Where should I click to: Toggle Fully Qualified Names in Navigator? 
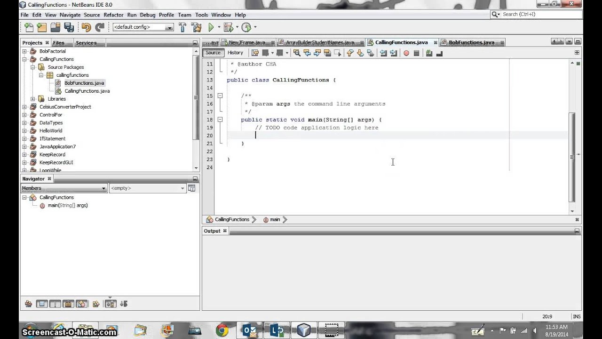pos(96,304)
